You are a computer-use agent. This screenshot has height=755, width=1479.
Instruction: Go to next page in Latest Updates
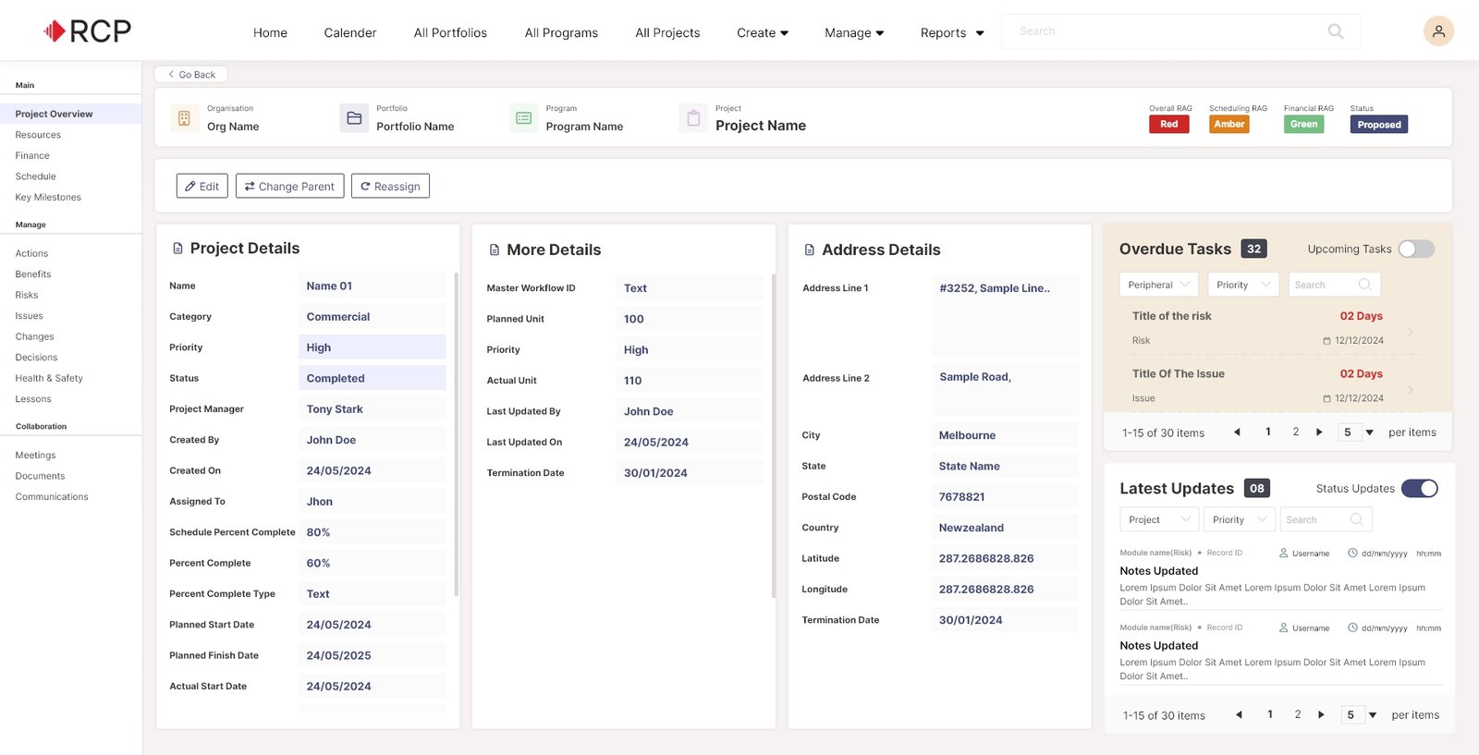click(x=1321, y=714)
